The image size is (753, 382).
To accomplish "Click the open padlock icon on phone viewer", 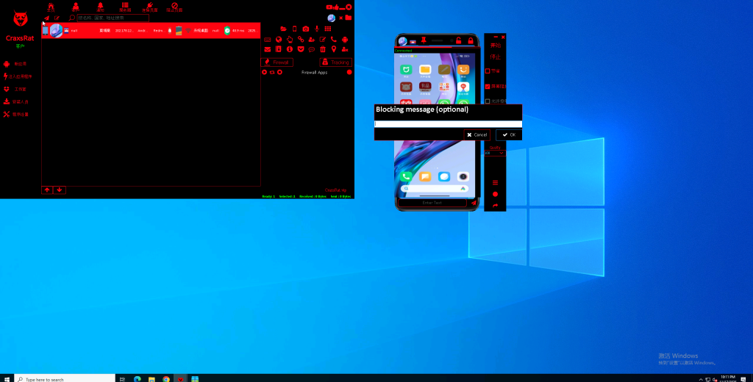I will coord(459,41).
